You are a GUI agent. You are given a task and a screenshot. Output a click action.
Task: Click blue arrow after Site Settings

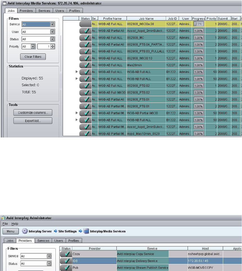pos(80,231)
